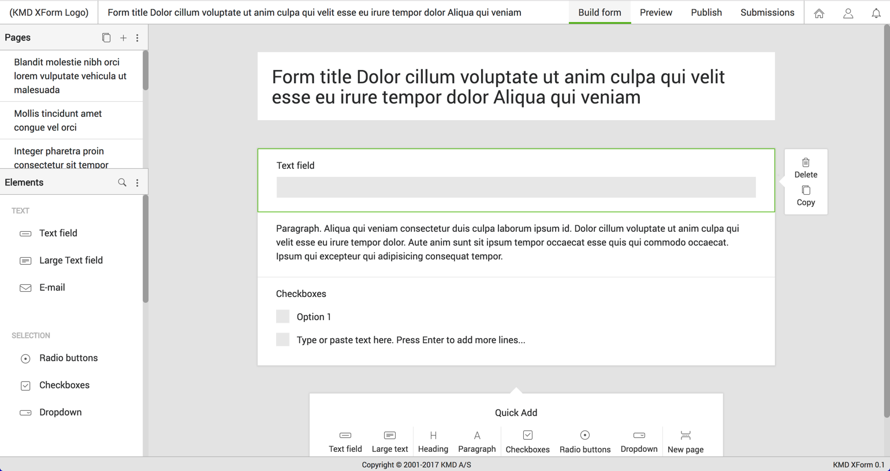Add a Heading from Quick Add

[433, 440]
